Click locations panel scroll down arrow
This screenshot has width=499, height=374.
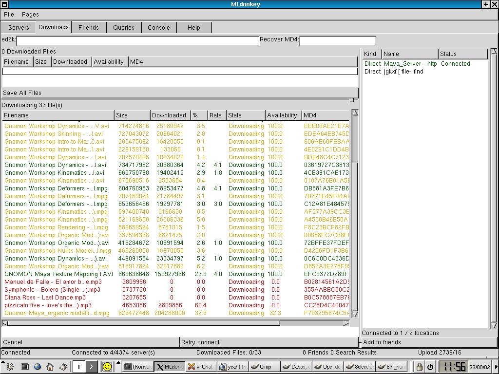[x=494, y=325]
